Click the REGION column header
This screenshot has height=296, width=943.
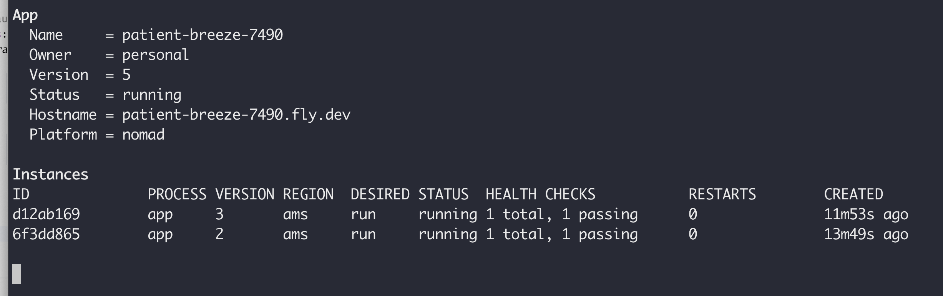coord(308,194)
